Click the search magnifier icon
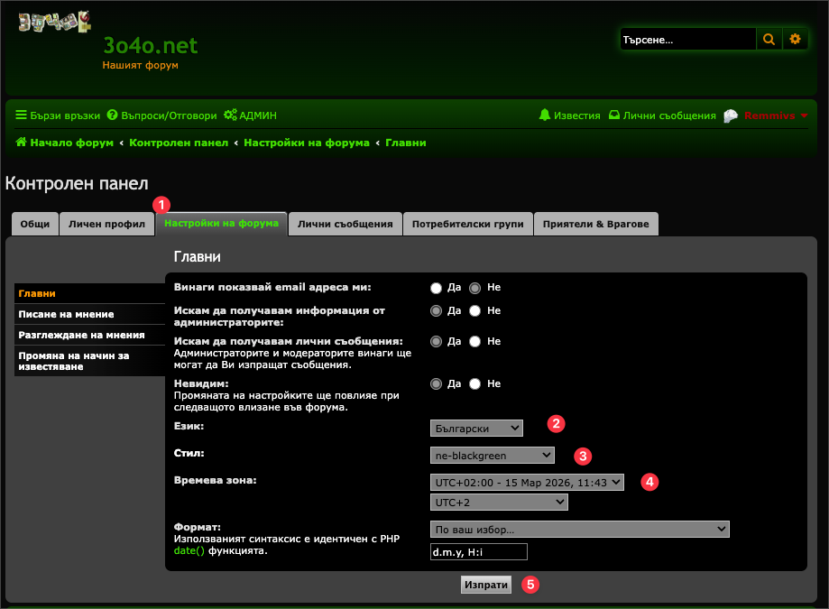 (769, 39)
